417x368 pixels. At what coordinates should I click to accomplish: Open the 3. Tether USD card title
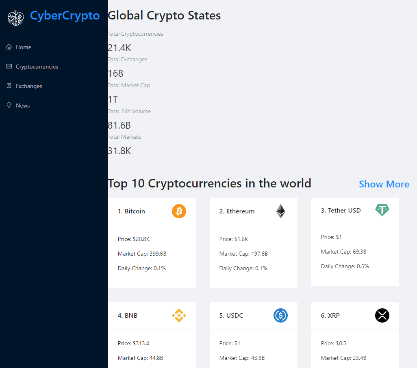pos(341,210)
